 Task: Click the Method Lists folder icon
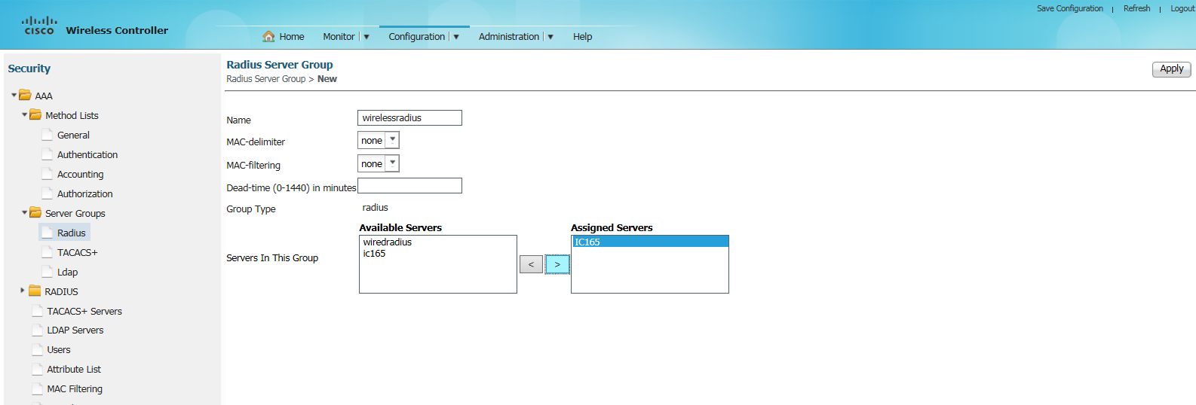click(35, 115)
